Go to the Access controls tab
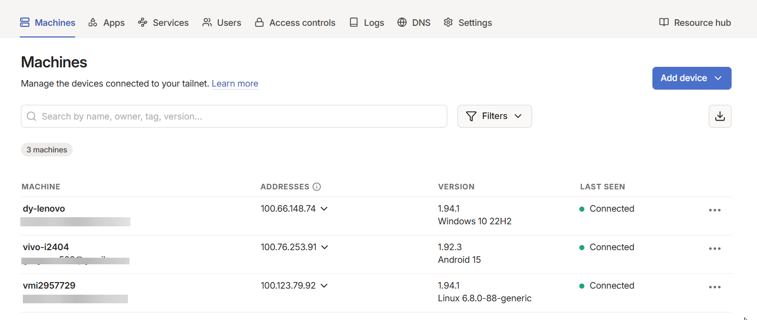 point(295,23)
